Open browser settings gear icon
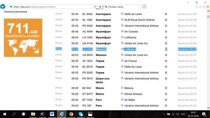Viewport: 210px width, 118px height. pyautogui.click(x=204, y=7)
